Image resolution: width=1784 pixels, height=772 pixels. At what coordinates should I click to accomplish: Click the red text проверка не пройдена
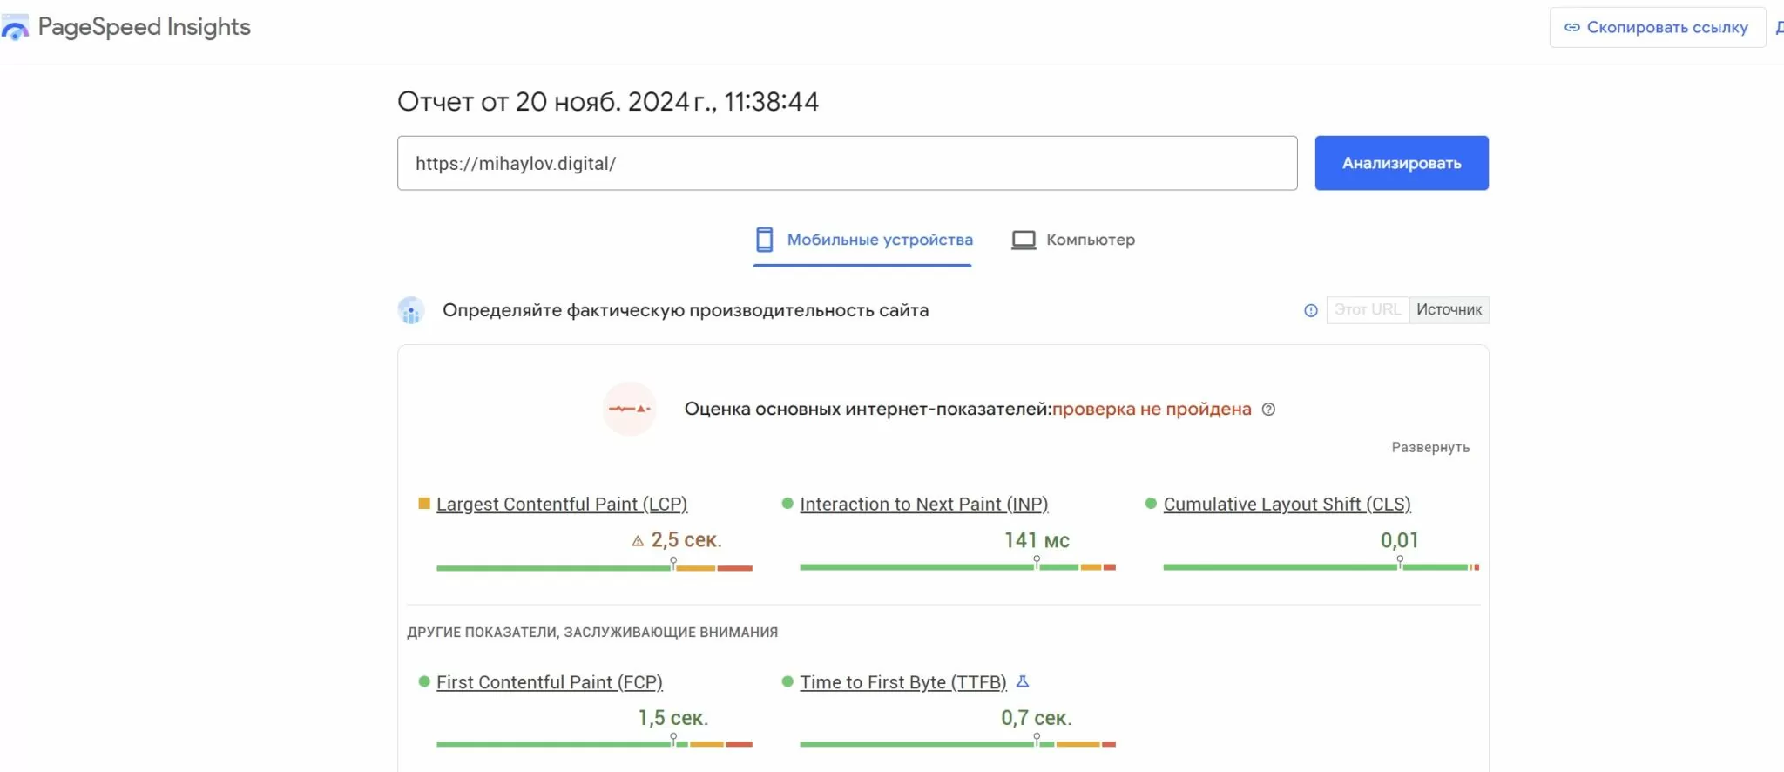pos(1152,409)
